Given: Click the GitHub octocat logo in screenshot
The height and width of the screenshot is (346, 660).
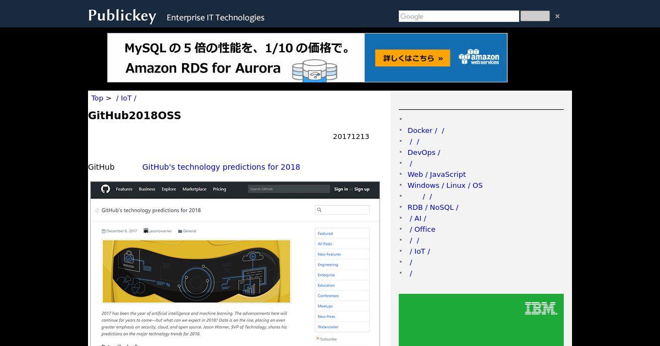Looking at the screenshot, I should (x=105, y=189).
